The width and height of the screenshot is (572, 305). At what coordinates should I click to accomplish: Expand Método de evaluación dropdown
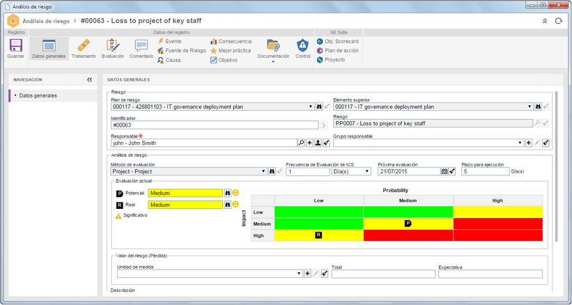[264, 171]
